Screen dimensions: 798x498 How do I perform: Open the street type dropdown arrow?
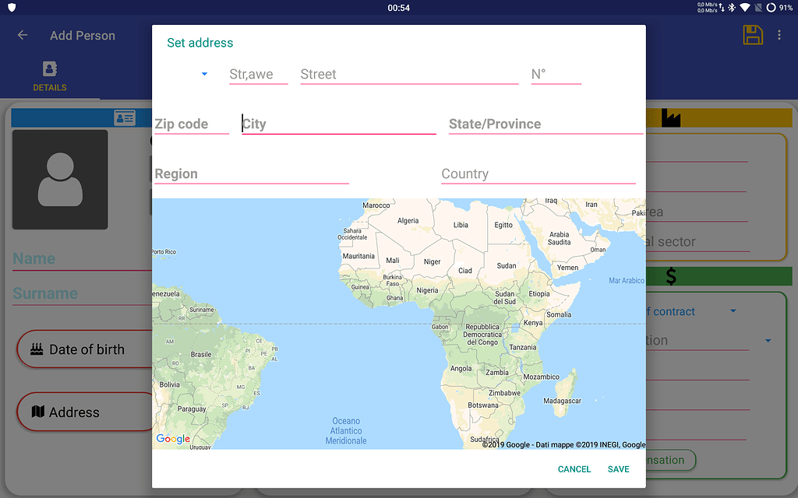205,74
